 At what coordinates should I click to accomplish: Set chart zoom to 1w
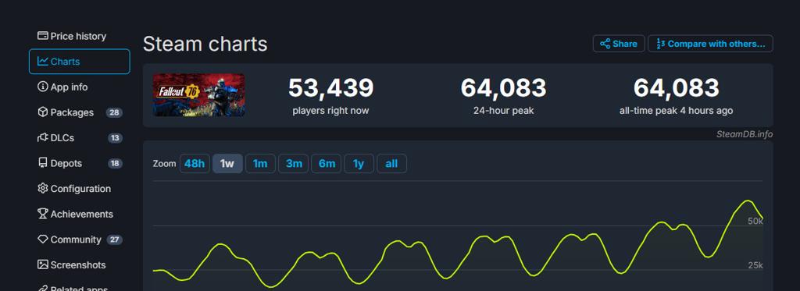coord(227,164)
